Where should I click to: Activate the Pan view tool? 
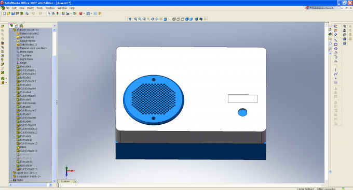coord(157,19)
